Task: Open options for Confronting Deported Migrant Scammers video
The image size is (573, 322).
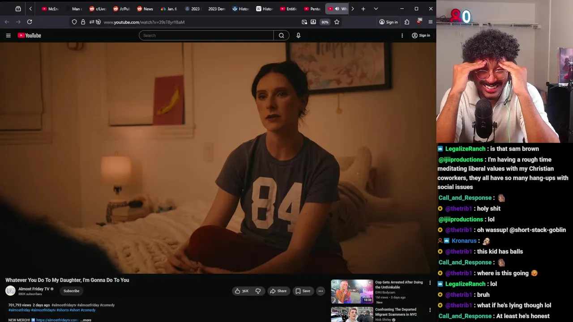Action: click(x=430, y=310)
